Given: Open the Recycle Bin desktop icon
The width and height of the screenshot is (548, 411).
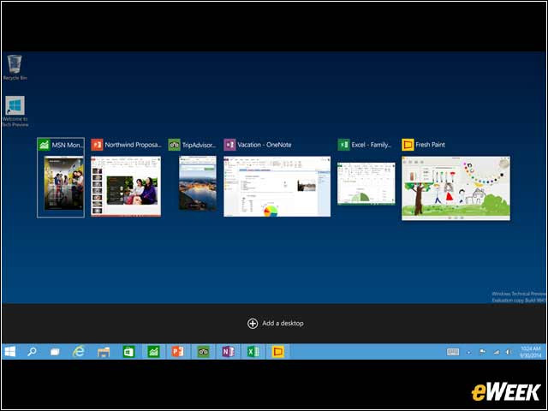Looking at the screenshot, I should coord(15,68).
